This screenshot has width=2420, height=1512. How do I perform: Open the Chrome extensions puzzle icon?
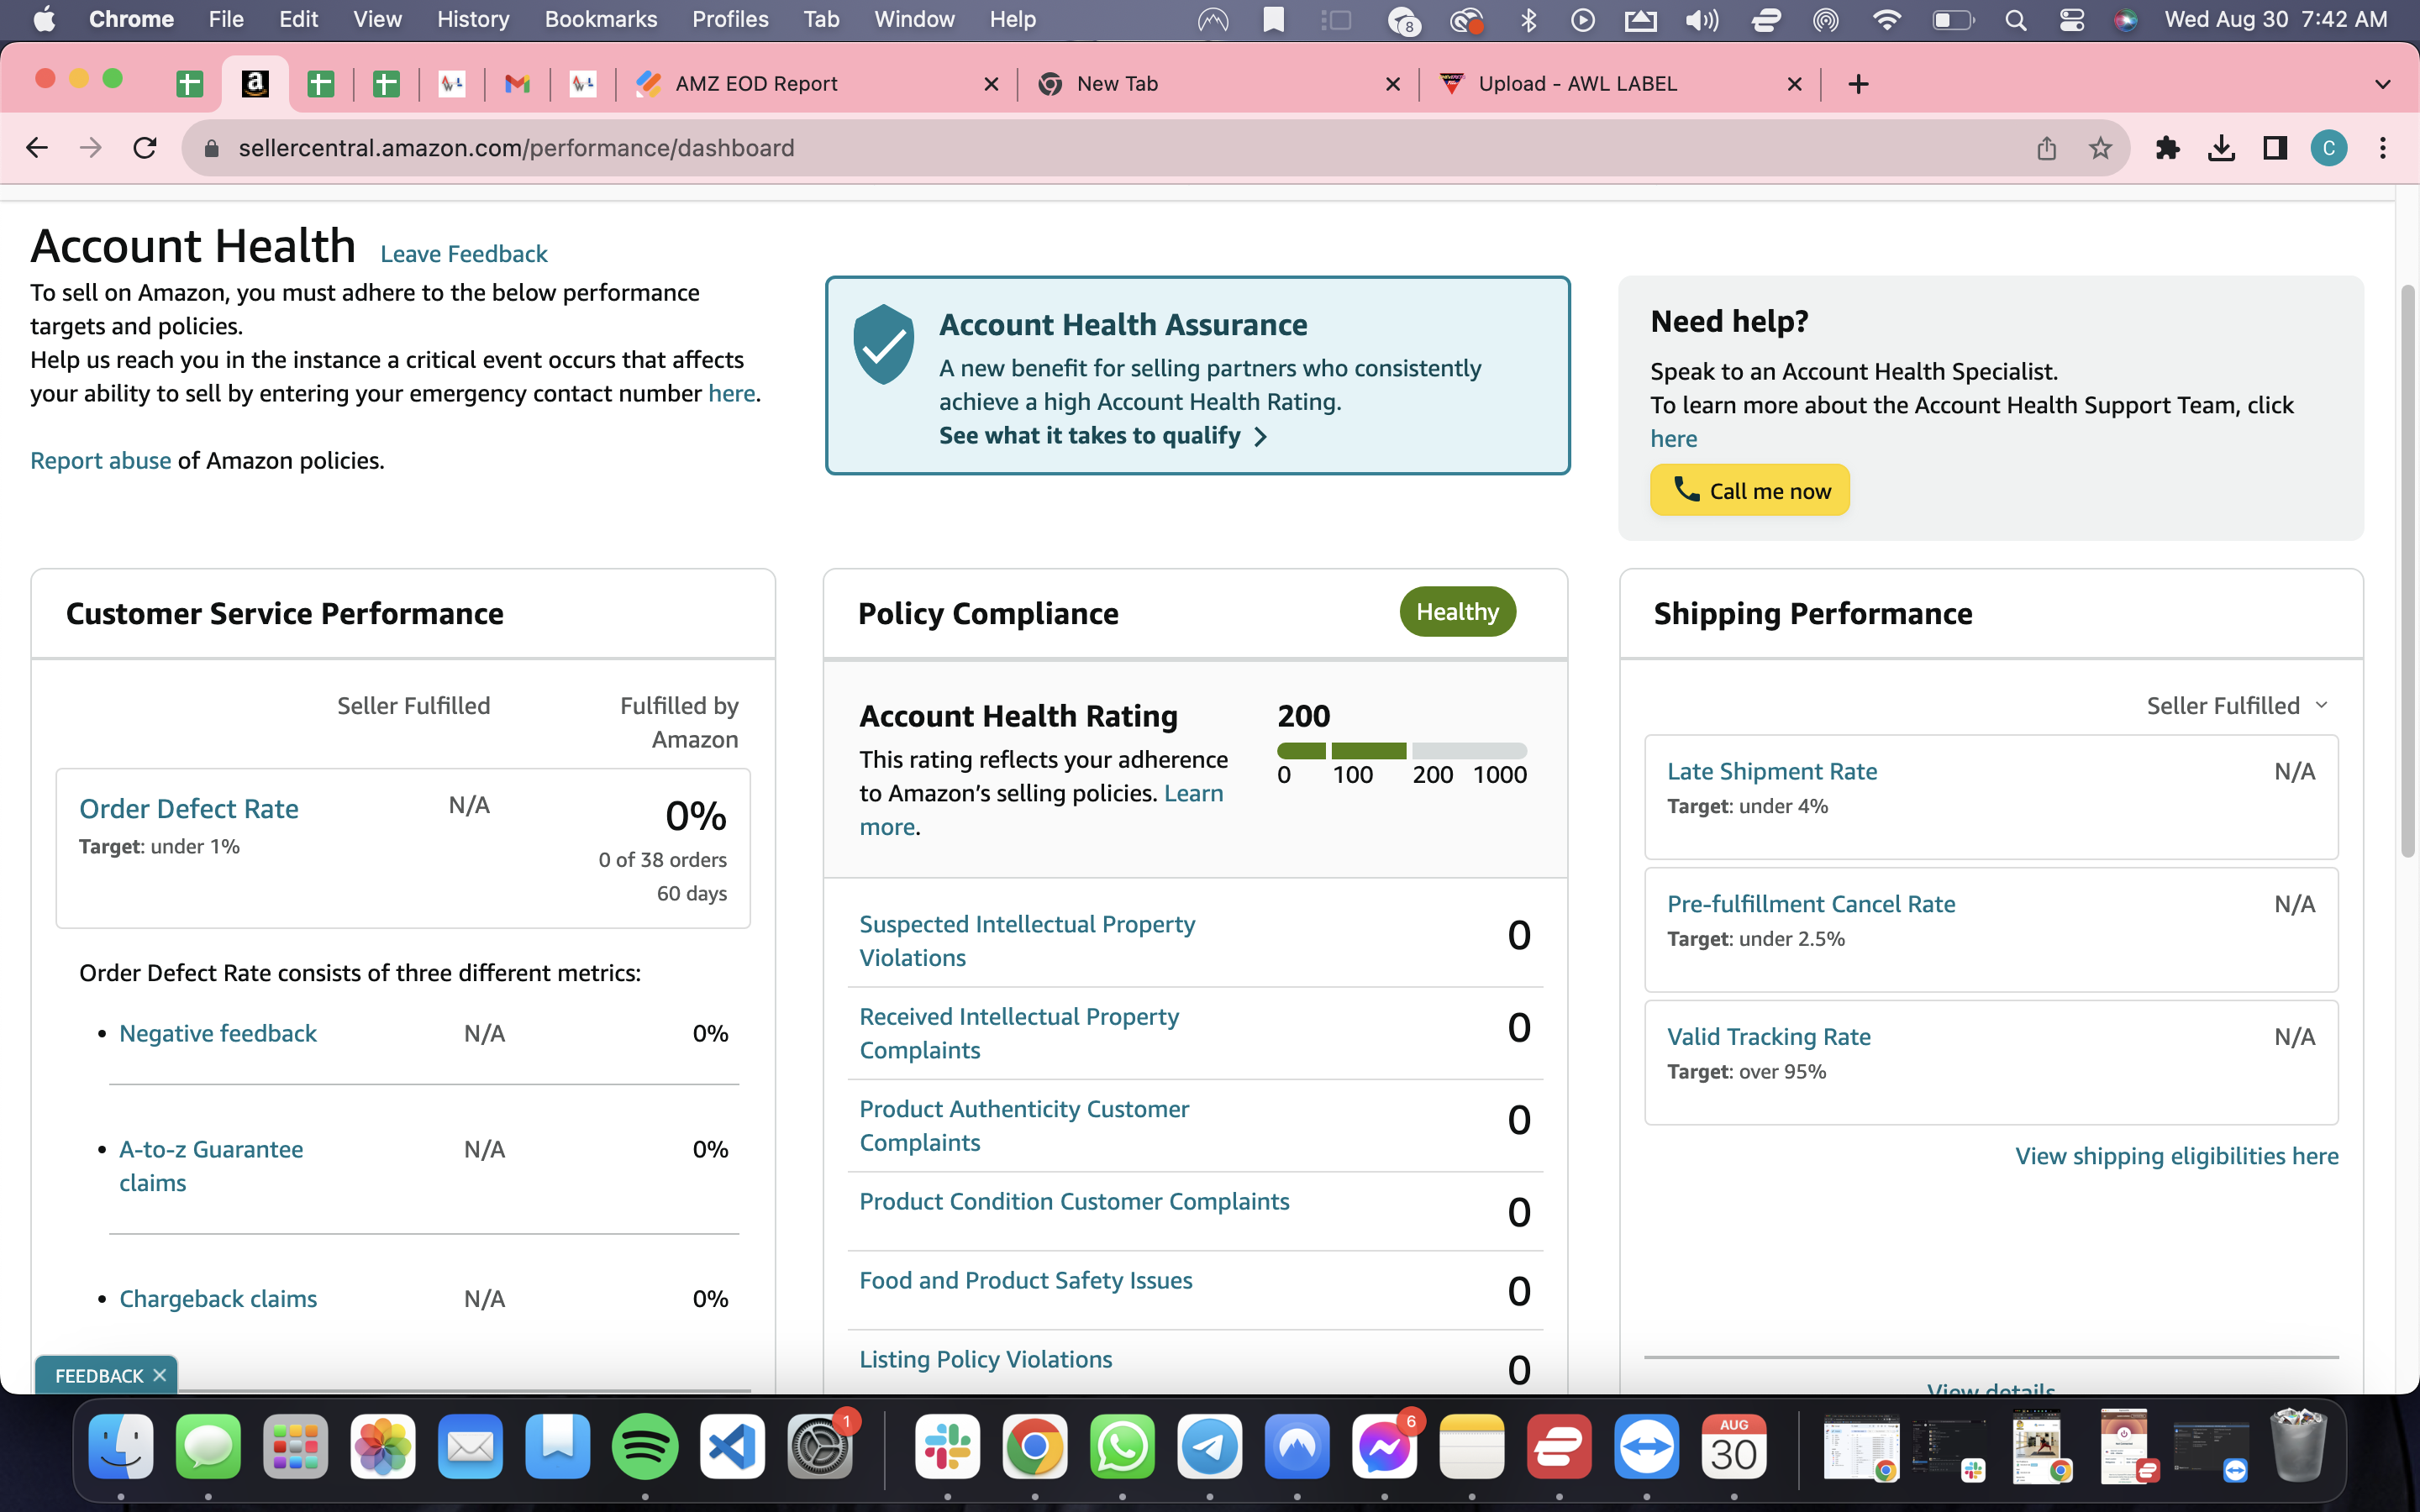pos(2167,148)
